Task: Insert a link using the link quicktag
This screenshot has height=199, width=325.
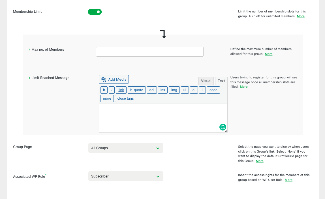Action: tap(121, 90)
